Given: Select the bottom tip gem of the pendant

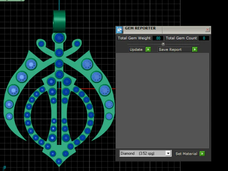Looking at the screenshot, I should (59, 161).
